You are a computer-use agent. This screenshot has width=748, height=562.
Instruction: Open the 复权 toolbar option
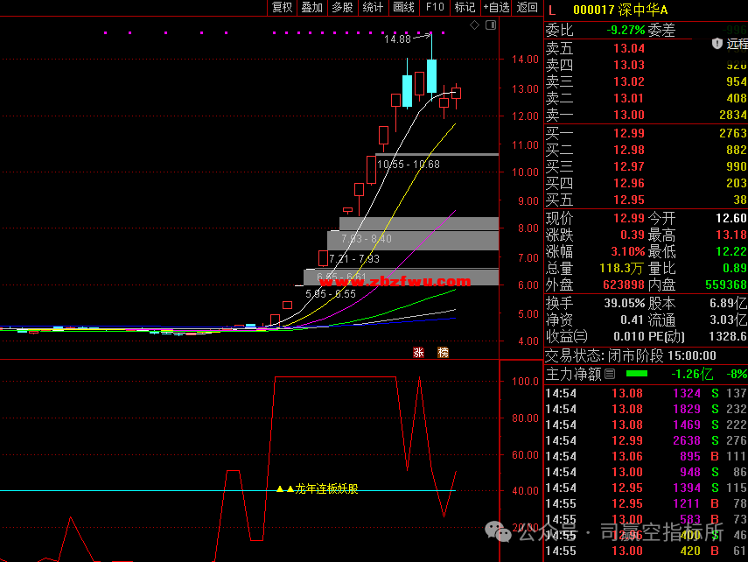[x=282, y=8]
